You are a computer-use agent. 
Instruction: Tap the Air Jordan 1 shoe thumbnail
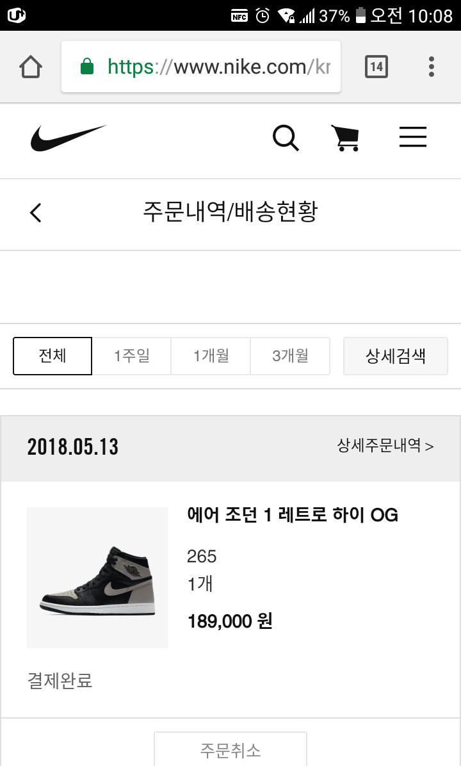tap(97, 578)
